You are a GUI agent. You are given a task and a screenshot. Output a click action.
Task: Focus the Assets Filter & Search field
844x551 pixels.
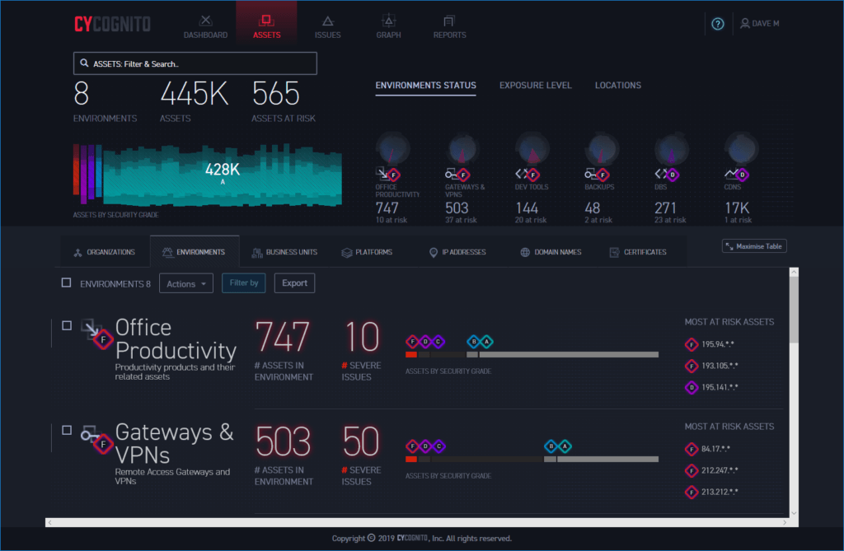click(195, 63)
